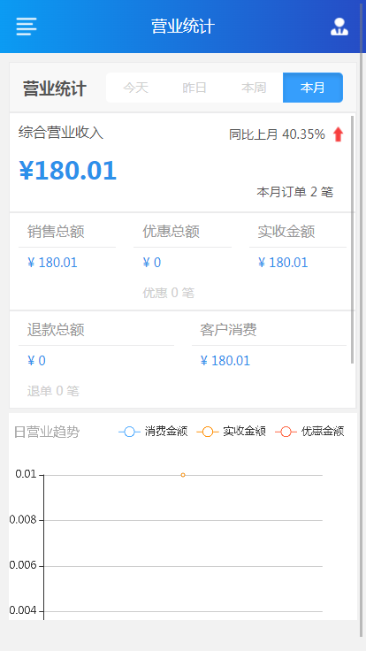Click 退单 0 笔 text
This screenshot has height=651, width=366.
(x=53, y=391)
